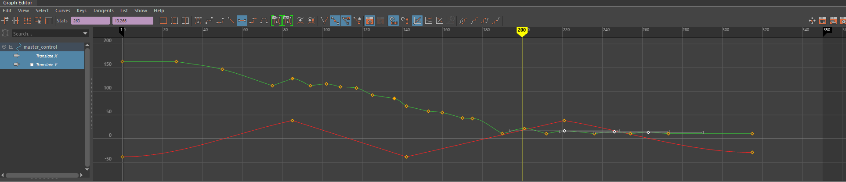This screenshot has height=182, width=846.
Task: Click Pre-Infinity Cycle icon
Action: pos(463,21)
